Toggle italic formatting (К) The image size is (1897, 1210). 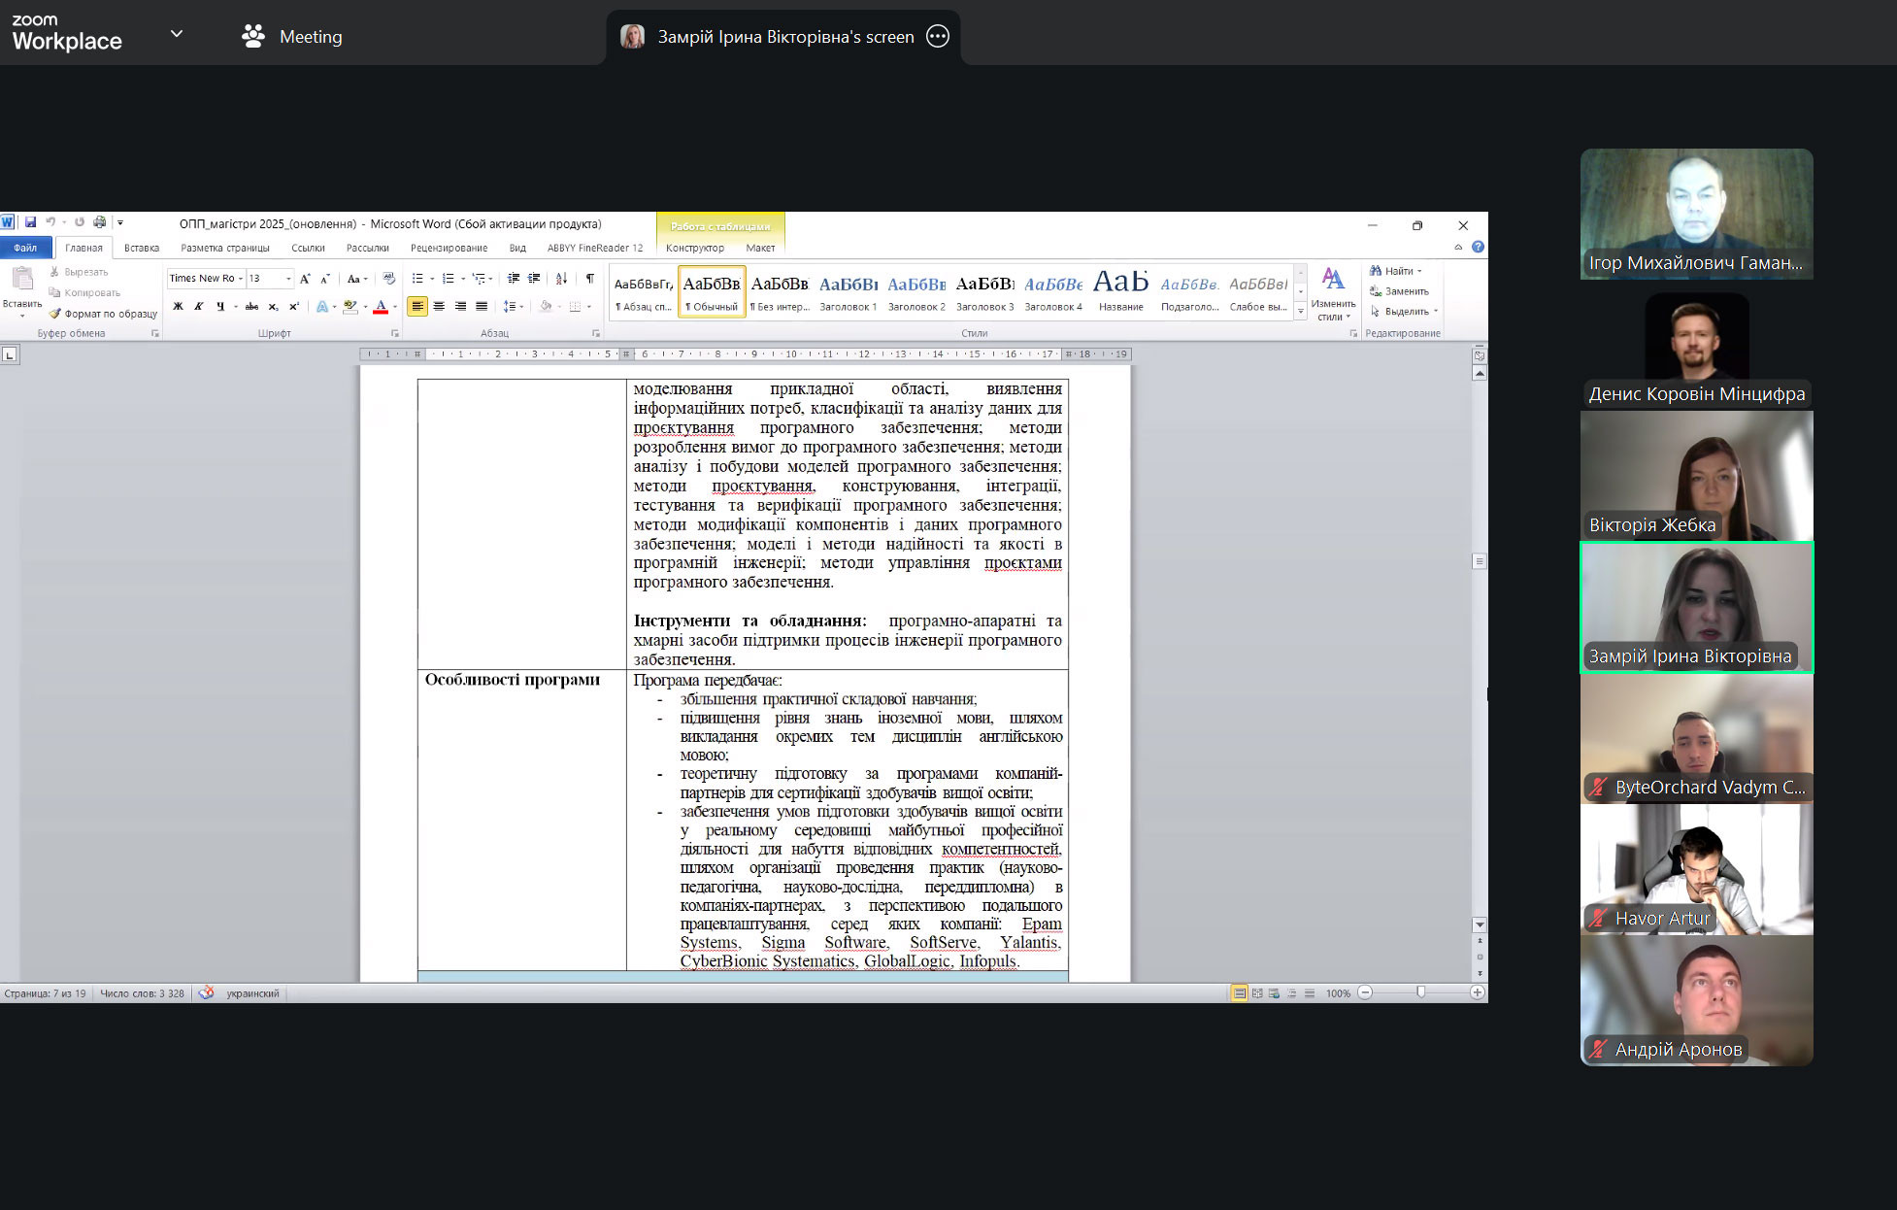click(199, 306)
